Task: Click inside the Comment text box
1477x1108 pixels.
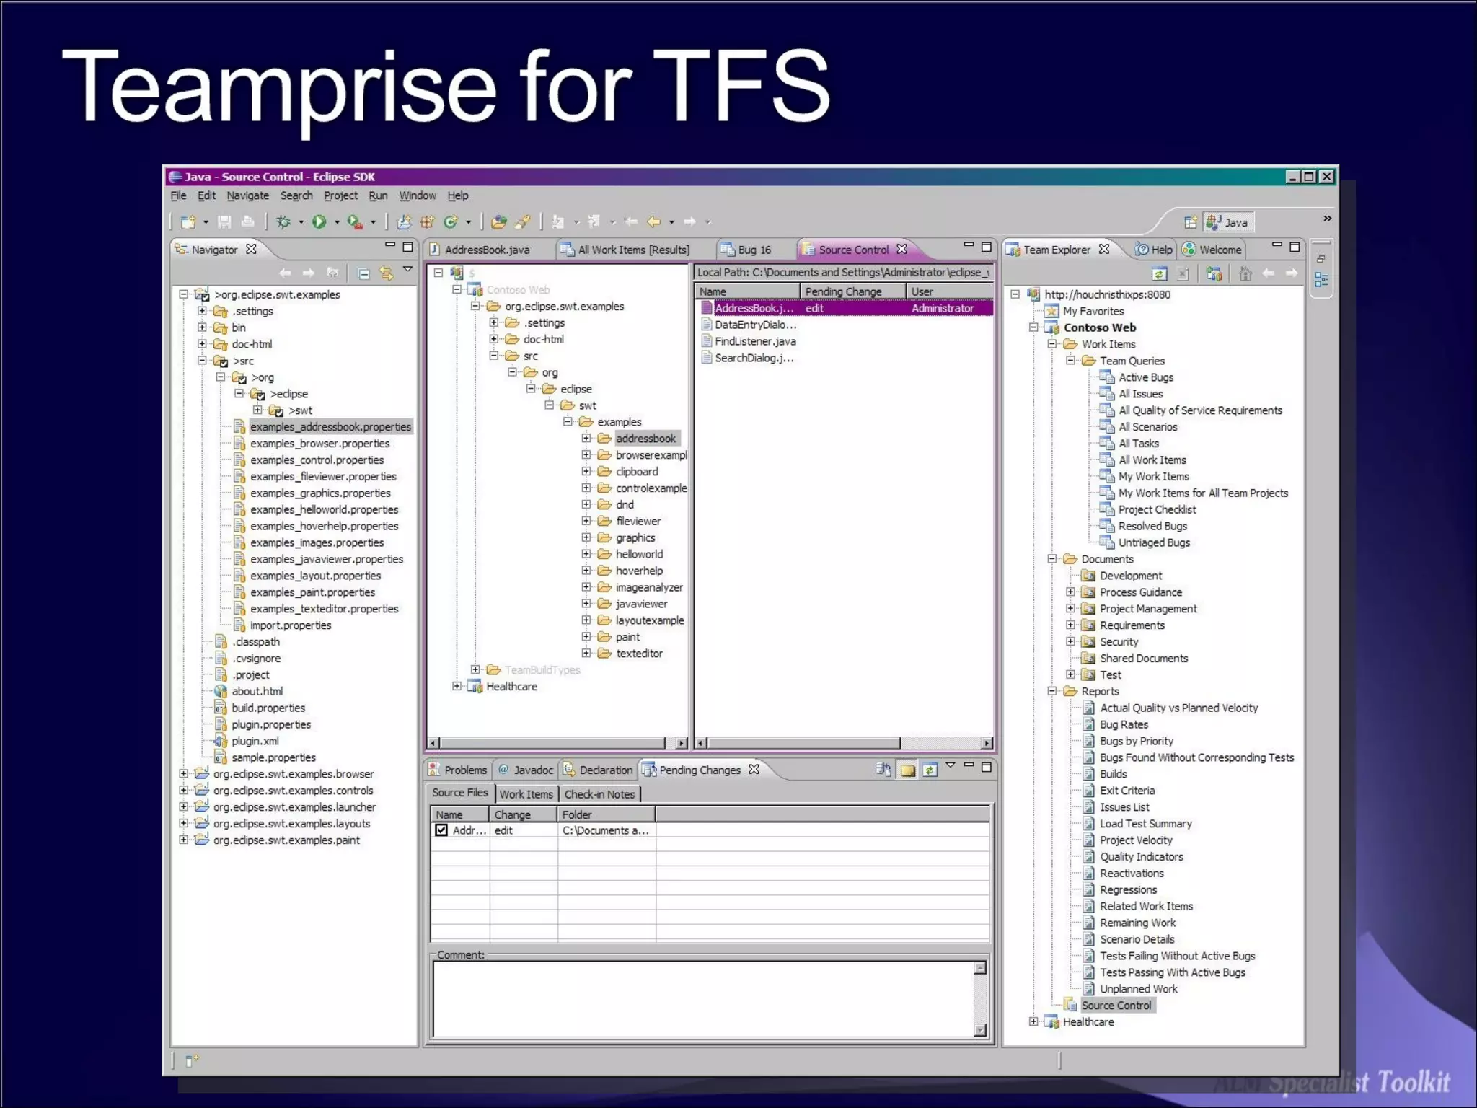Action: [x=703, y=999]
